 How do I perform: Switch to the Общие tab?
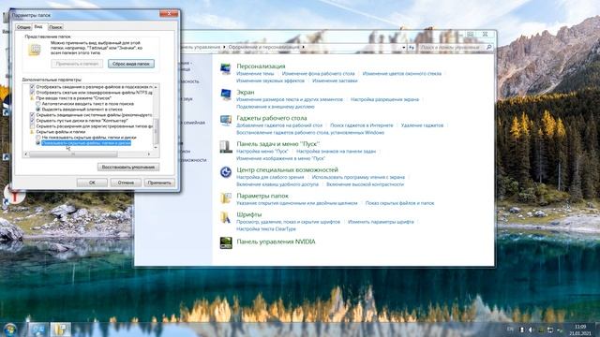(23, 27)
